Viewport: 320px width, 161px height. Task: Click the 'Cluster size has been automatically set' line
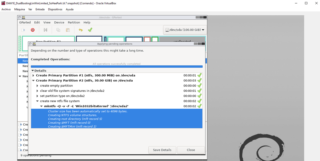coord(88,111)
